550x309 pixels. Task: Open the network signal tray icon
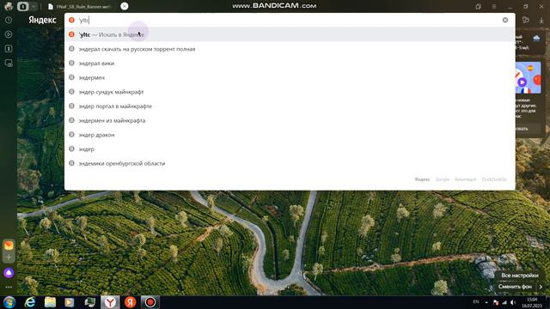pyautogui.click(x=504, y=302)
